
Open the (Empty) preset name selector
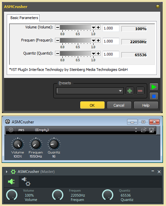pos(42,130)
